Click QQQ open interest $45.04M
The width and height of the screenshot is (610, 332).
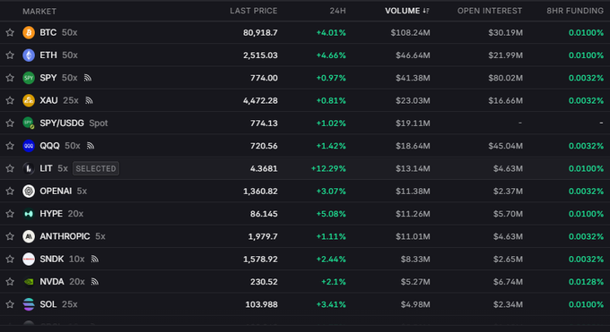point(505,146)
